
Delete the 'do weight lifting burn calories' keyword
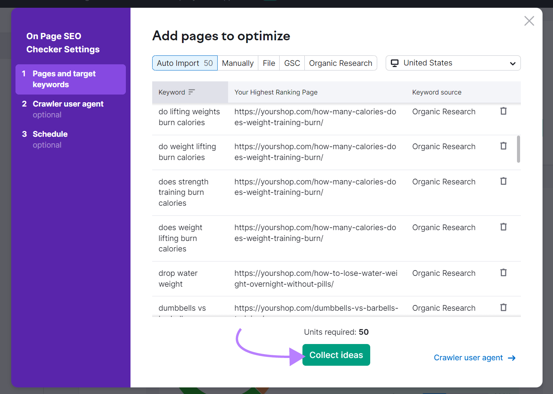coord(503,146)
